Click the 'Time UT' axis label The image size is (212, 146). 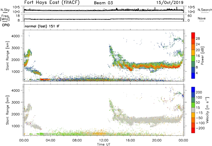click(104, 144)
